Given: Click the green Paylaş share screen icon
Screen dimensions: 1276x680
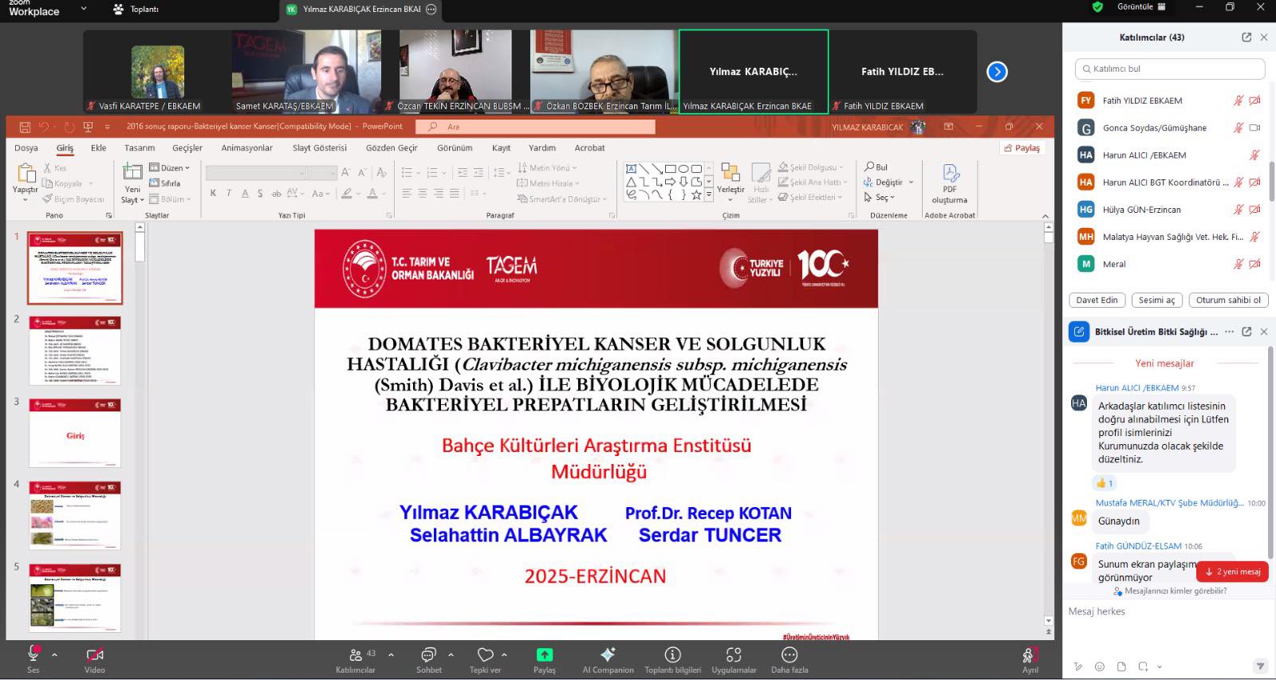Looking at the screenshot, I should [544, 655].
